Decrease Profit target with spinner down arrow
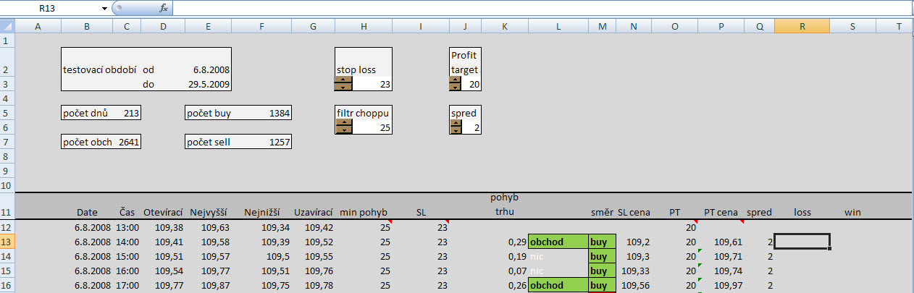The image size is (914, 293). [455, 87]
